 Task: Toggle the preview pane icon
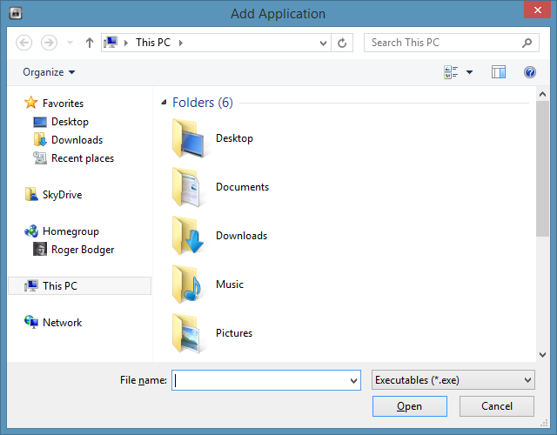(x=498, y=72)
